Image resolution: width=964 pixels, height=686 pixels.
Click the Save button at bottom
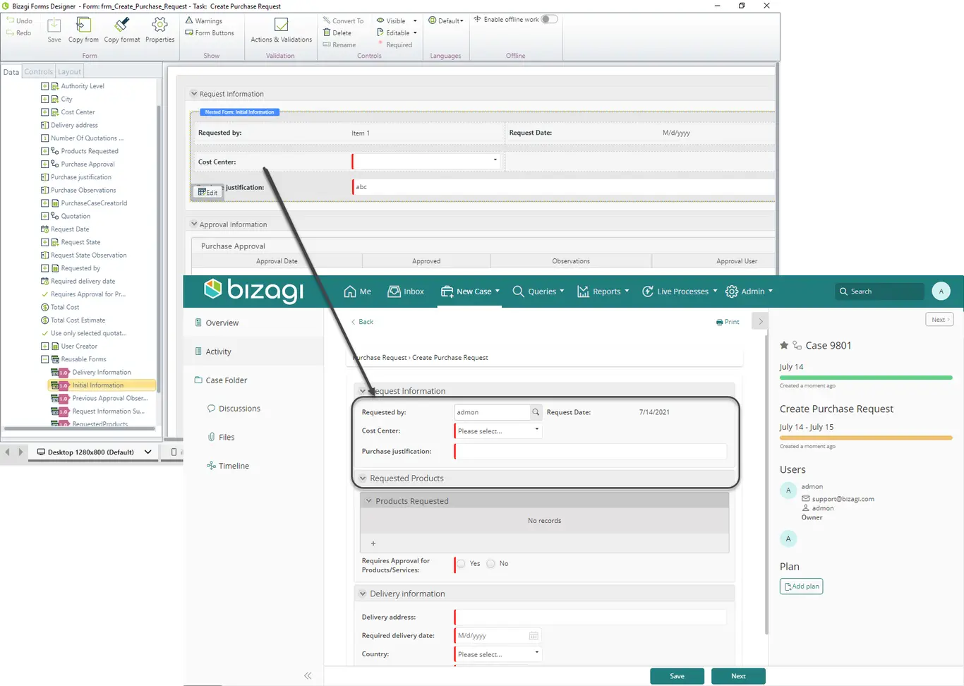click(x=677, y=676)
